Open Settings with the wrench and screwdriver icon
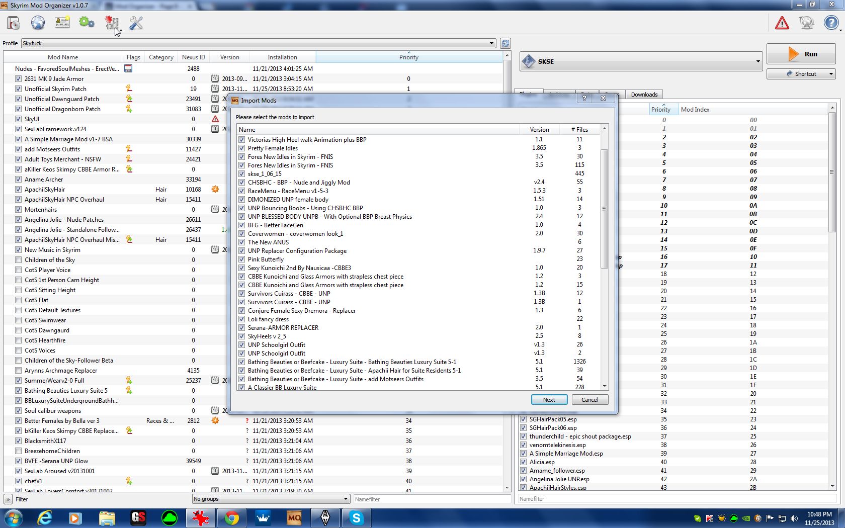 coord(136,23)
